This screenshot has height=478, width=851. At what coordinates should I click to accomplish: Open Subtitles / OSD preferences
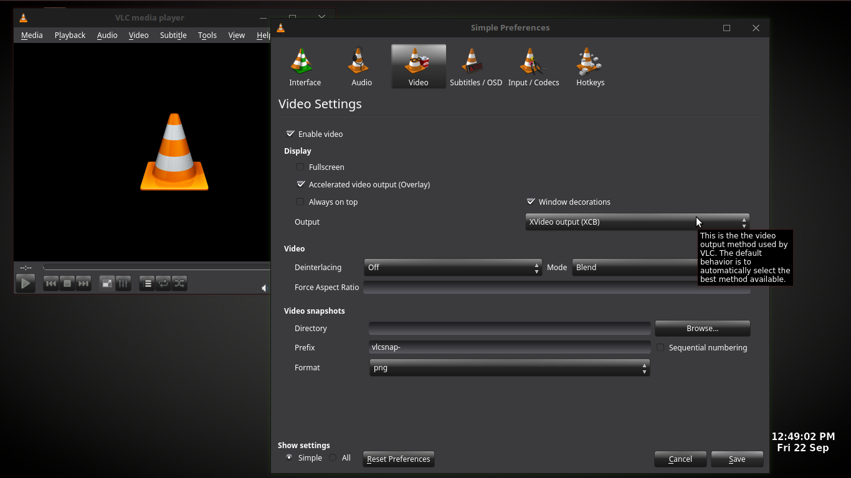coord(475,67)
